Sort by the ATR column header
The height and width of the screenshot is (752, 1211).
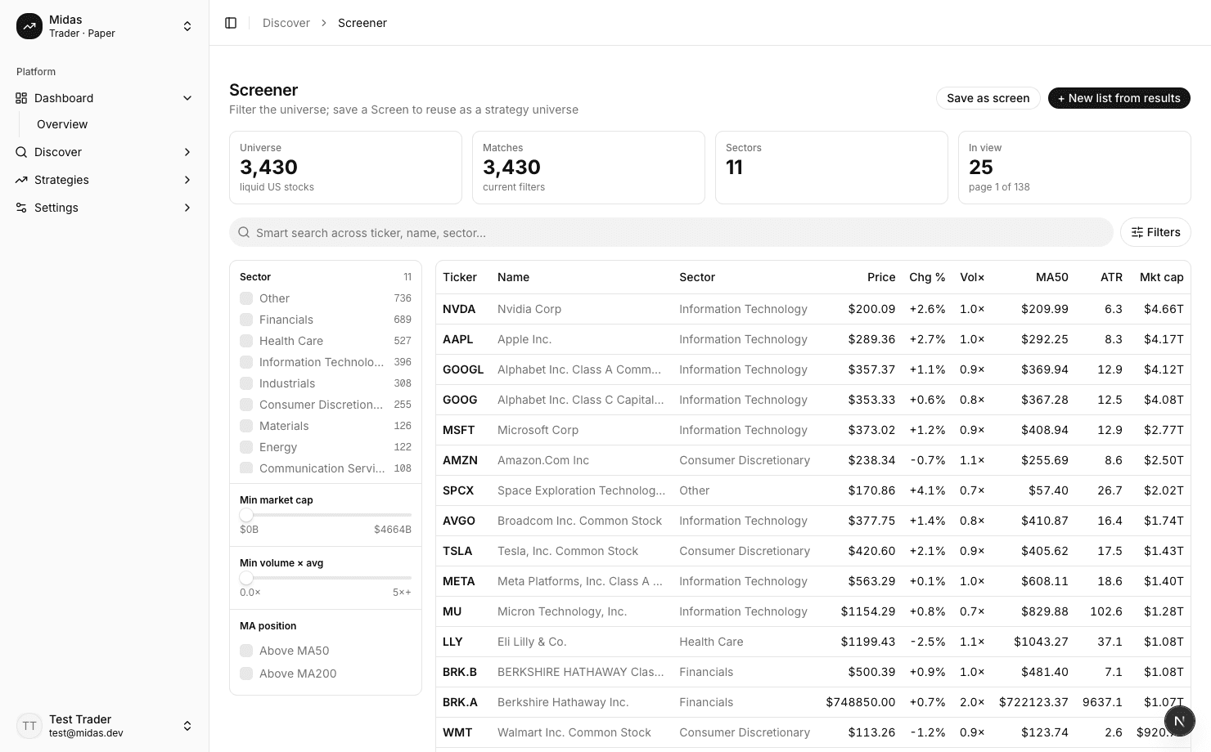pos(1111,277)
